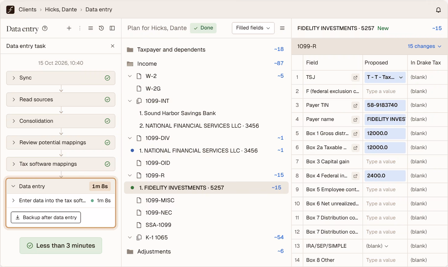The width and height of the screenshot is (448, 267).
Task: Open the Payer TIN source link icon
Action: point(355,106)
